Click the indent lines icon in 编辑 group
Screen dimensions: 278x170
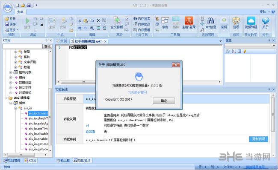click(98, 28)
